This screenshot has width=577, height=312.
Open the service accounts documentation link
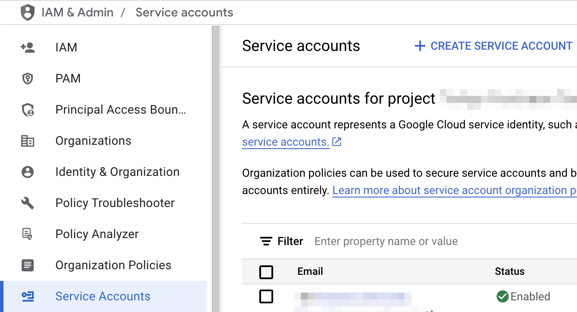286,142
